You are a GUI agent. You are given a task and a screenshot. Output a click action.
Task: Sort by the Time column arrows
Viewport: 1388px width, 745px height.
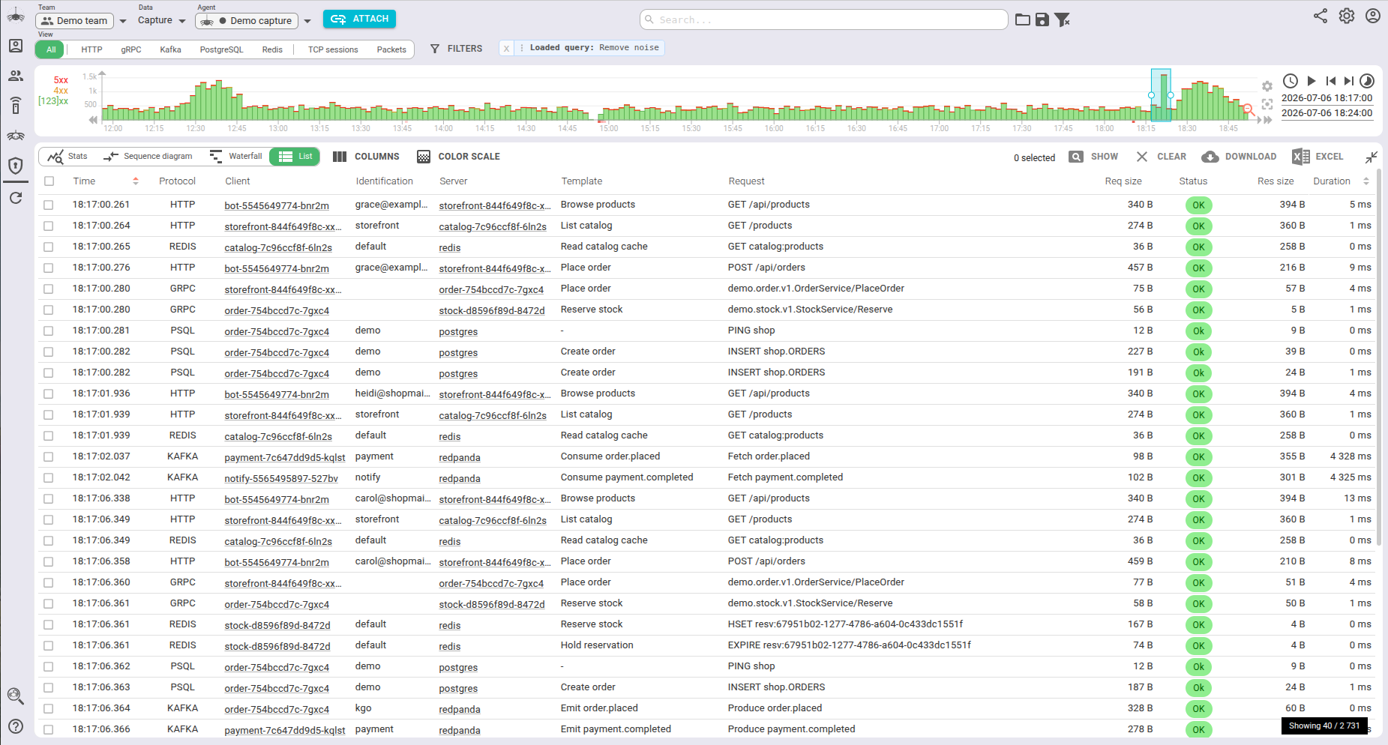[x=136, y=181]
